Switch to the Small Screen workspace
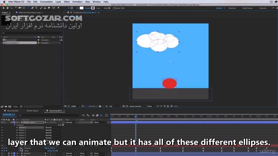The width and height of the screenshot is (278, 156). [x=247, y=8]
